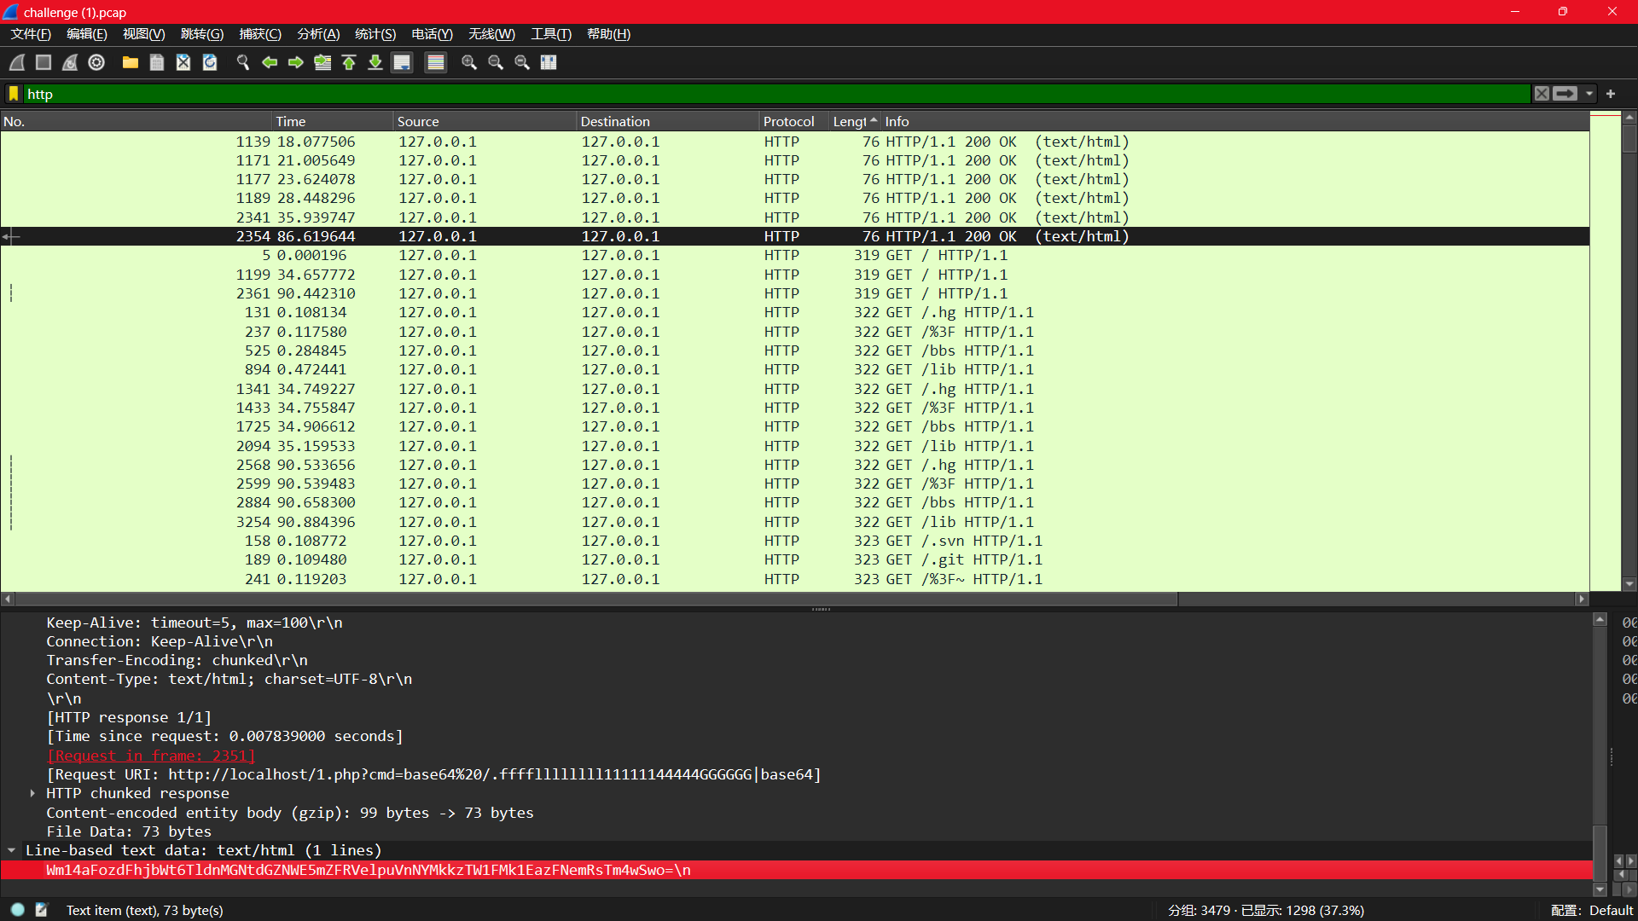Viewport: 1638px width, 921px height.
Task: Clear the display filter X button
Action: (1542, 94)
